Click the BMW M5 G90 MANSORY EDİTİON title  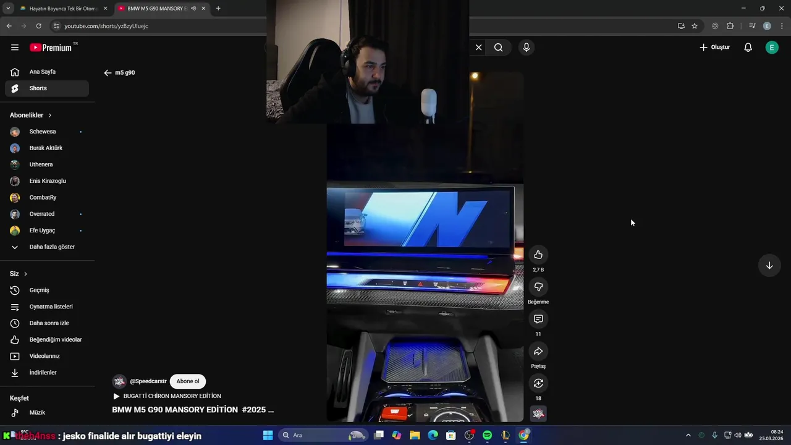point(193,410)
